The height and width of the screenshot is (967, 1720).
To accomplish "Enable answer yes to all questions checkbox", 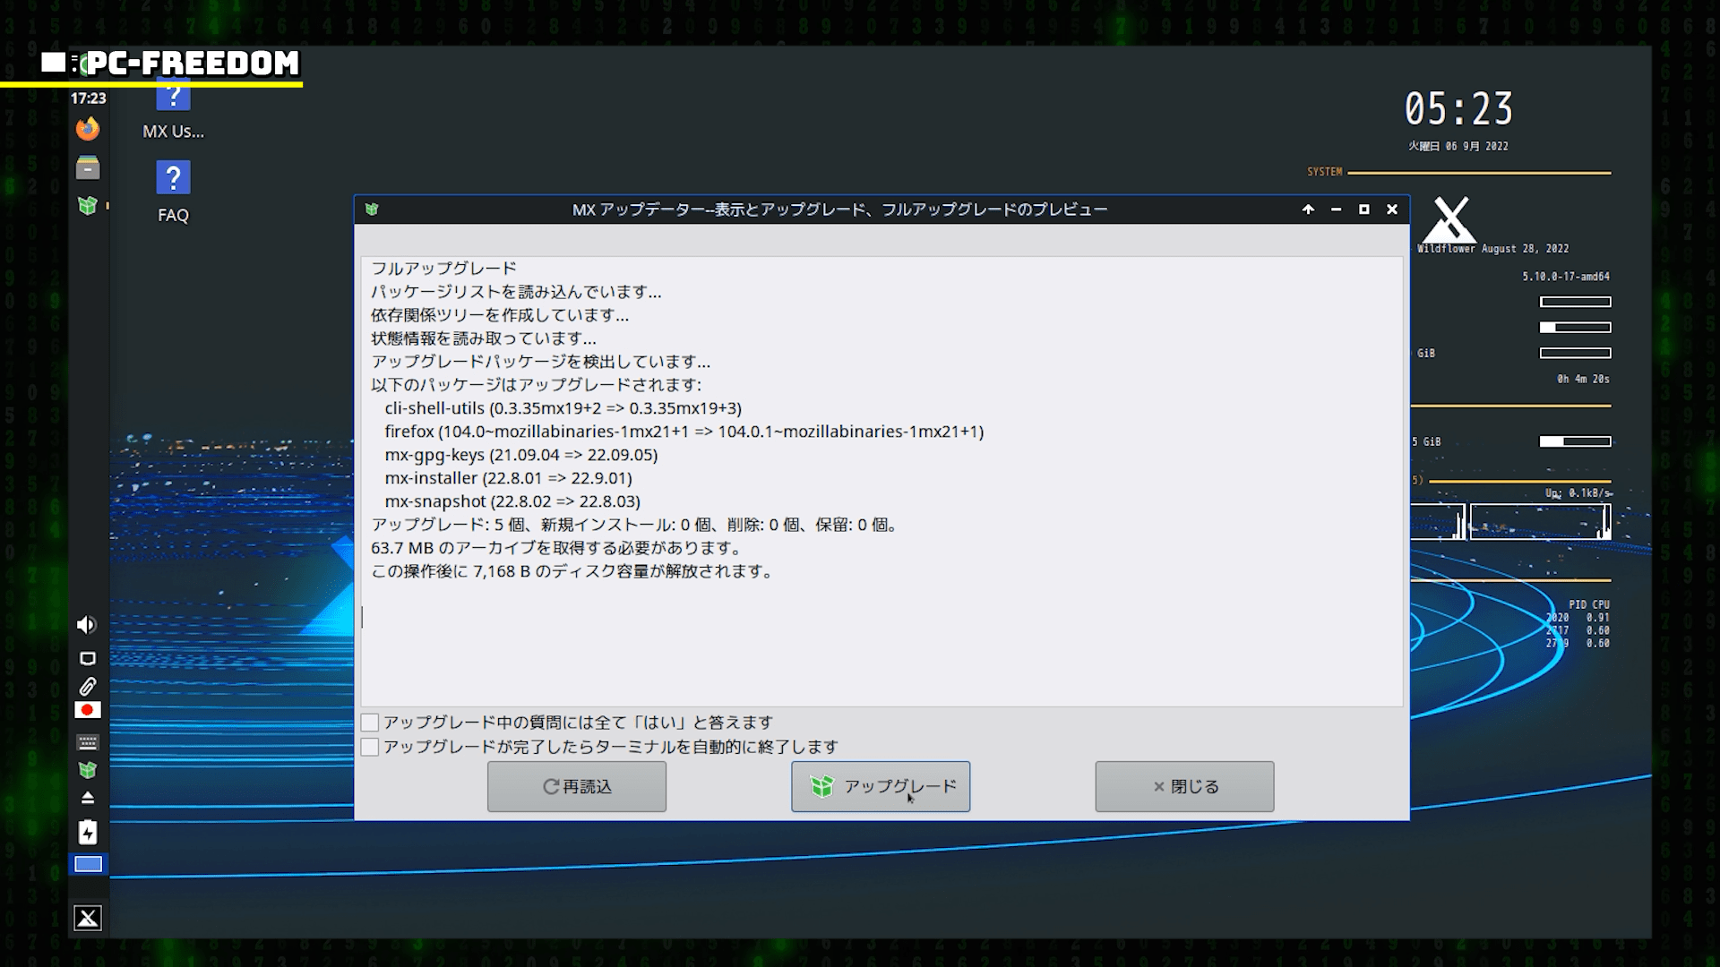I will click(x=370, y=723).
